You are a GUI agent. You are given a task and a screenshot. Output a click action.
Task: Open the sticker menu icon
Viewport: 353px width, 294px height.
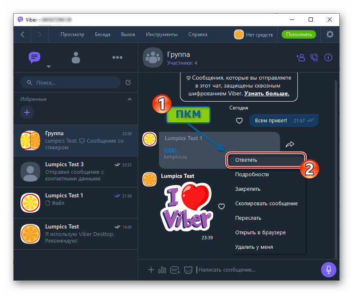click(x=188, y=270)
